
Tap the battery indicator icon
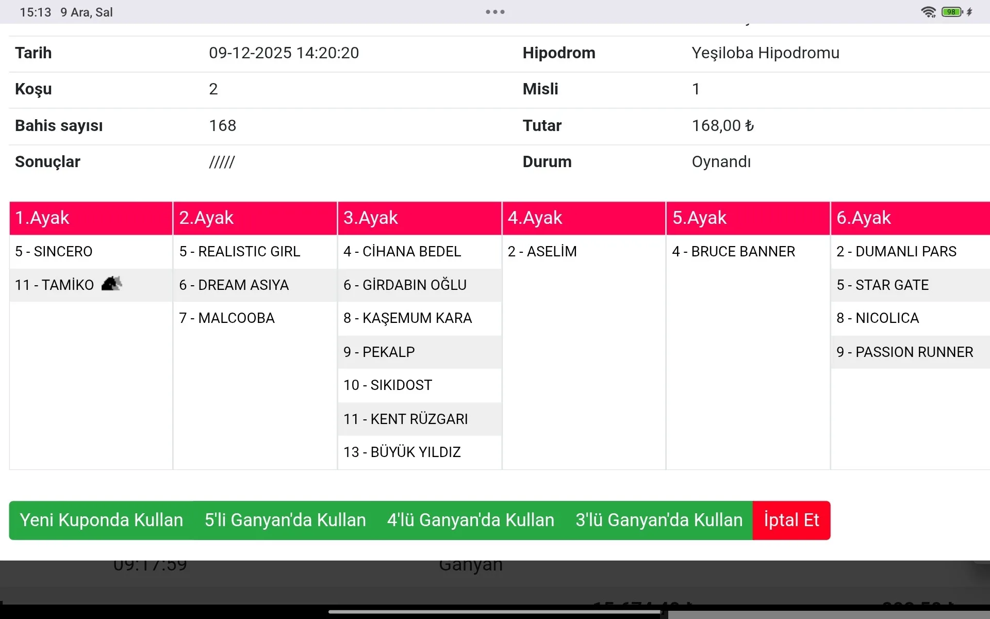tap(952, 12)
